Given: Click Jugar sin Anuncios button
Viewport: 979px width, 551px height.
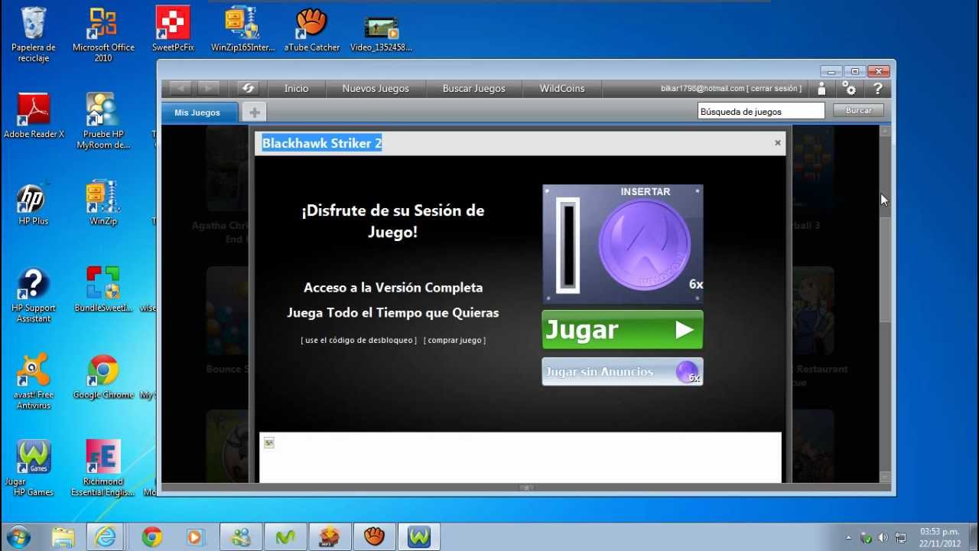Looking at the screenshot, I should point(623,372).
